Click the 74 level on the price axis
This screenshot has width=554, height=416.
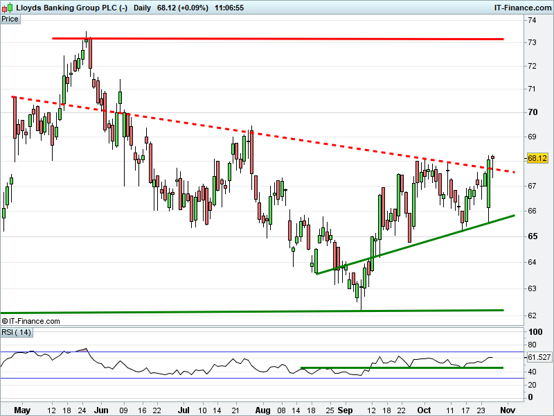532,21
